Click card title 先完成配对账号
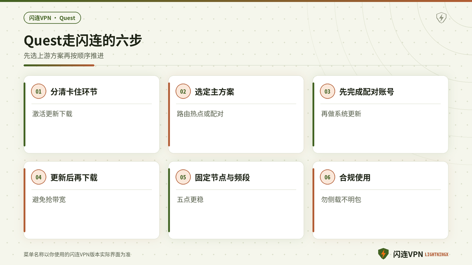Image resolution: width=472 pixels, height=265 pixels. 367,92
